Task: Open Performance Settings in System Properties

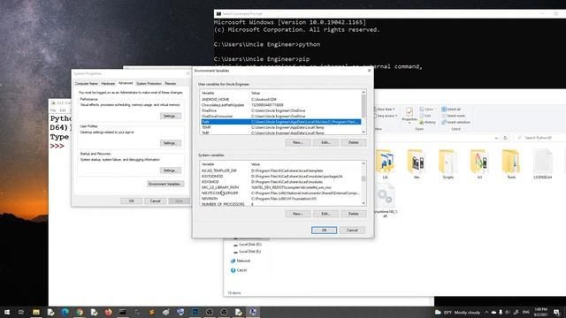Action: [x=171, y=116]
